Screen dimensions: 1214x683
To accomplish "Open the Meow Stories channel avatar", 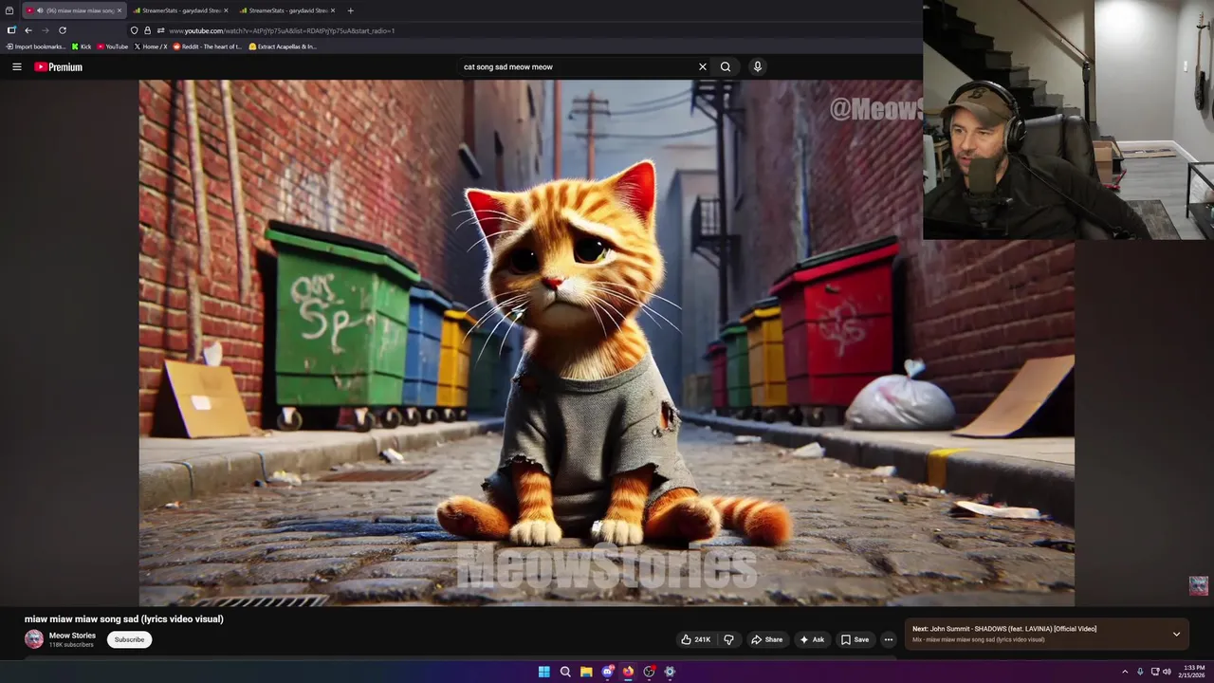I will click(x=34, y=639).
